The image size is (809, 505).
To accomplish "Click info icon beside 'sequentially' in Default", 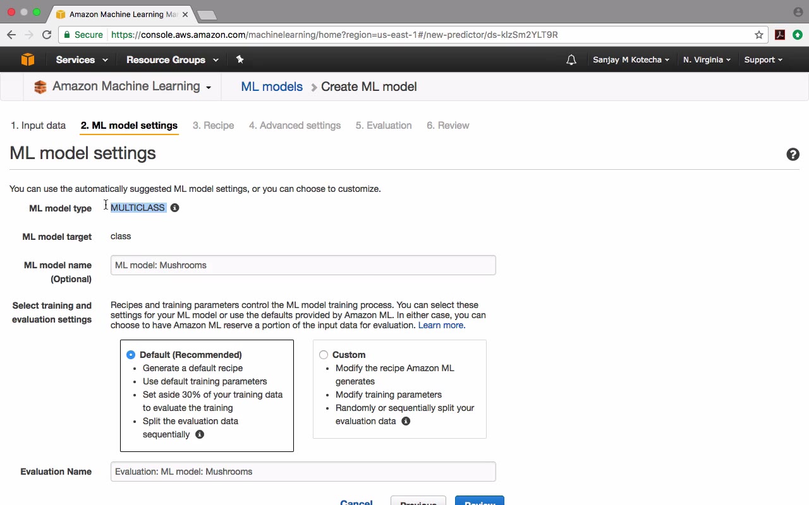I will [x=200, y=434].
